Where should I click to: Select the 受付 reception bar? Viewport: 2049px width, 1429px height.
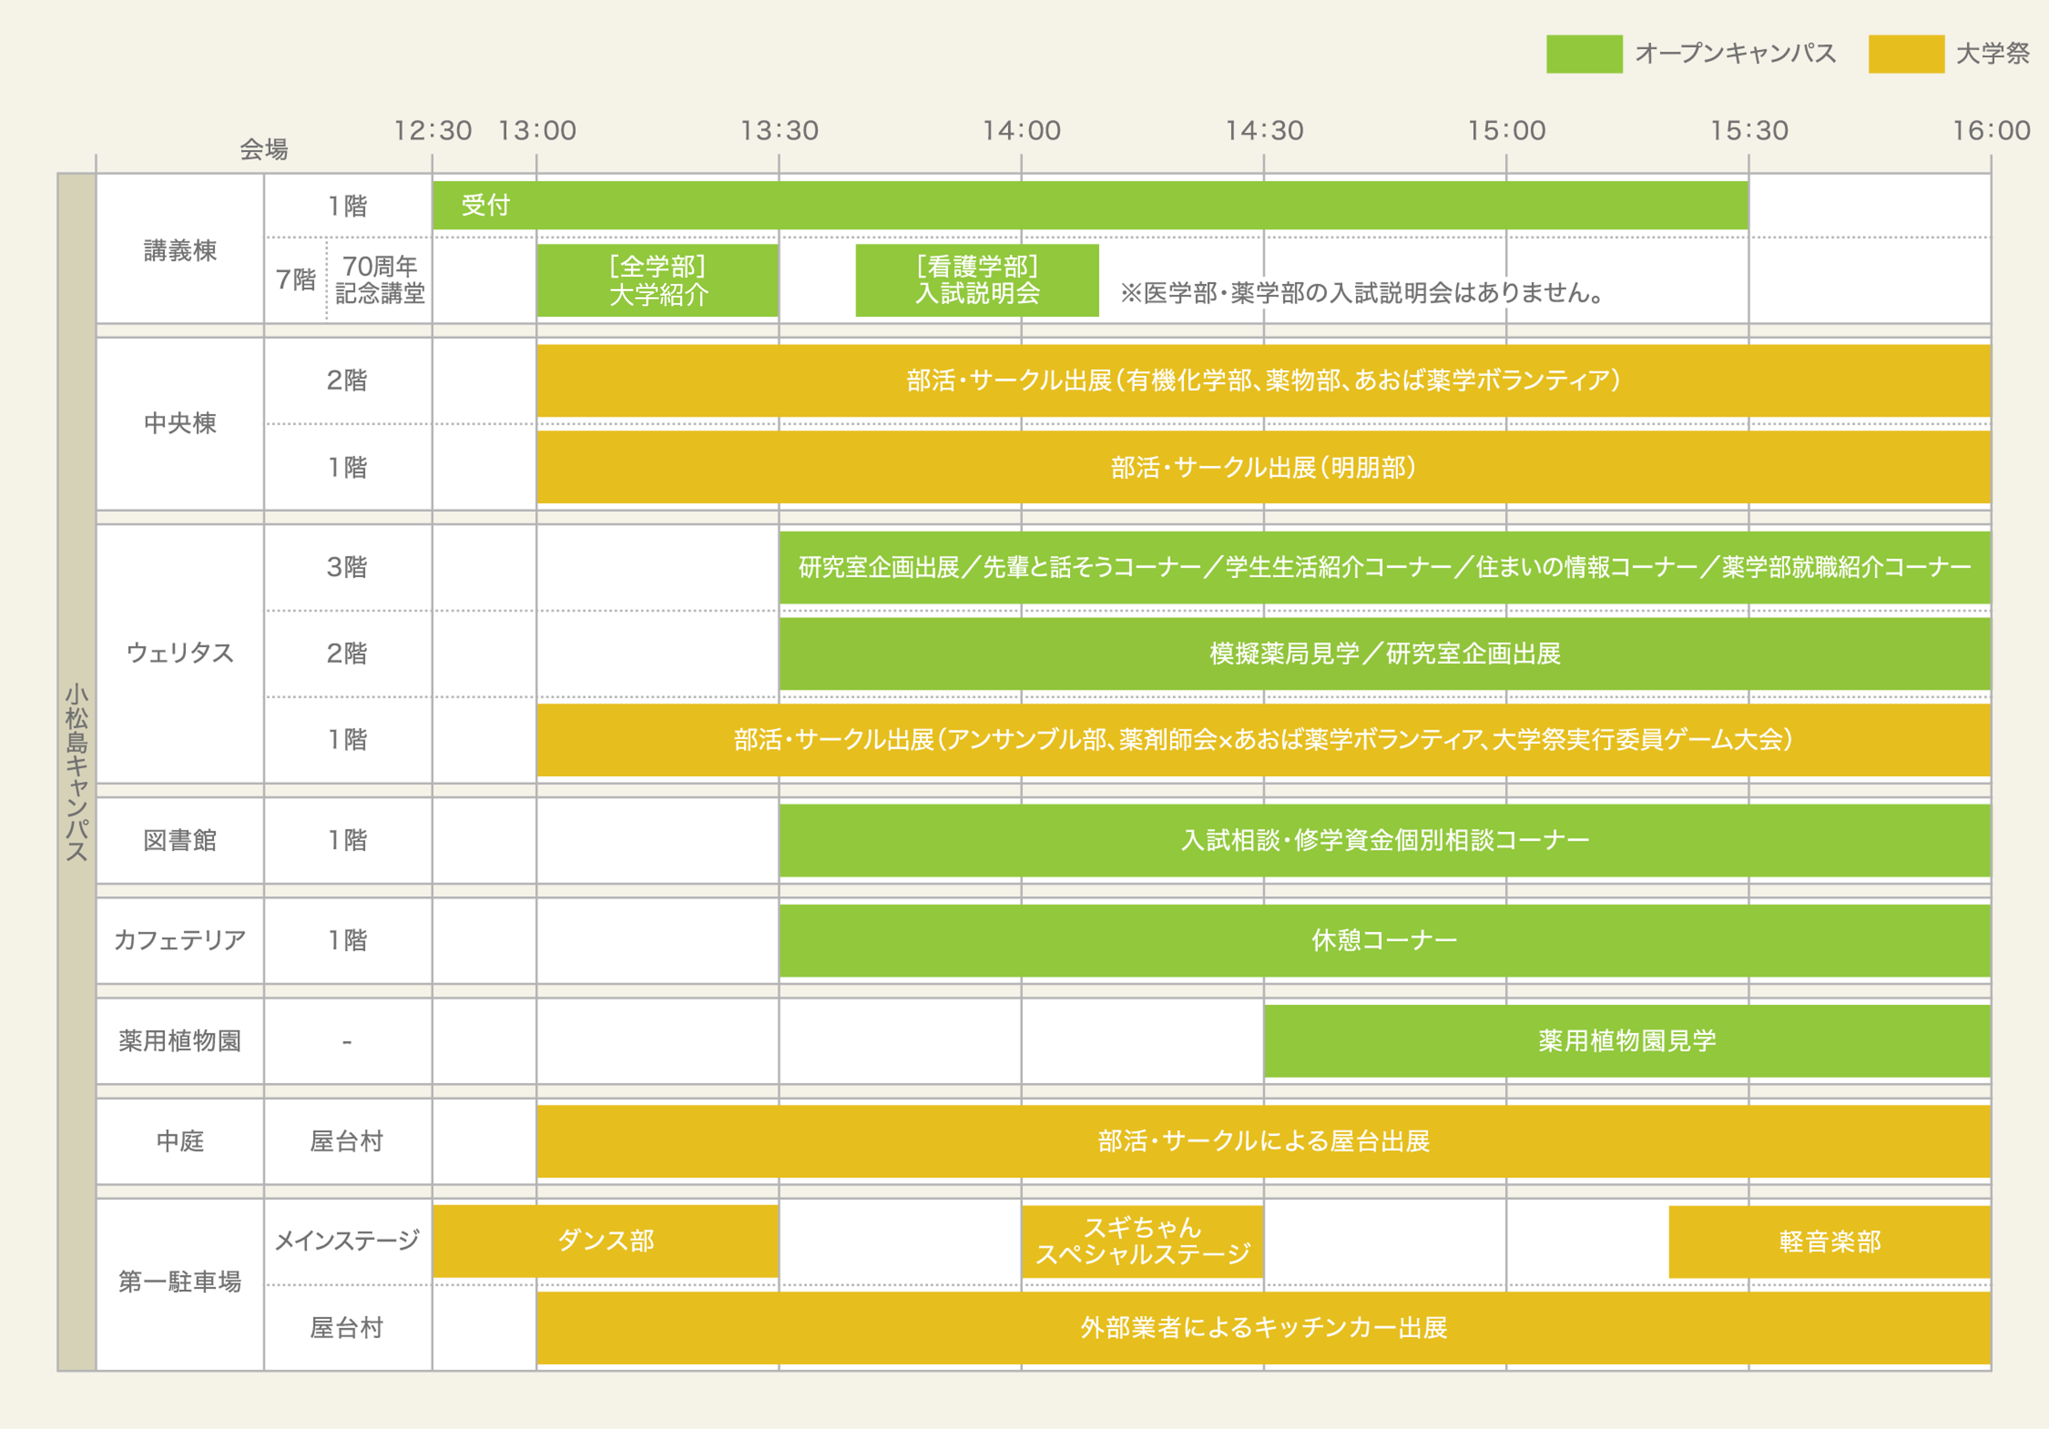(x=1090, y=205)
